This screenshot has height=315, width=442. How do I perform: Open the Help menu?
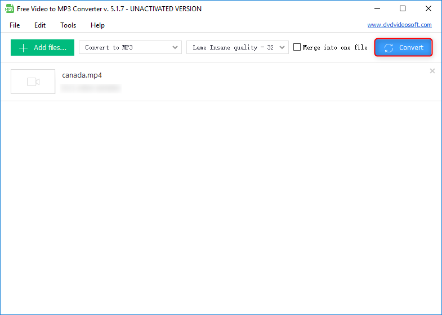(x=97, y=25)
